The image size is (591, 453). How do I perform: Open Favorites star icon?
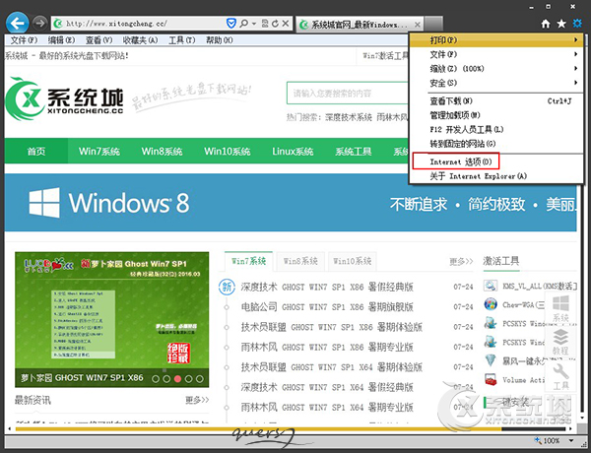click(561, 24)
